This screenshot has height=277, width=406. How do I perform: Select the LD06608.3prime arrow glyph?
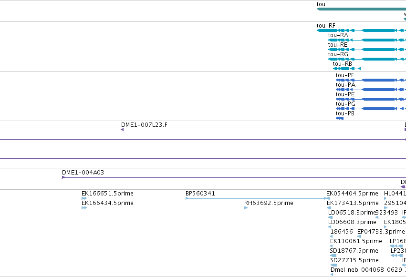coord(330,227)
